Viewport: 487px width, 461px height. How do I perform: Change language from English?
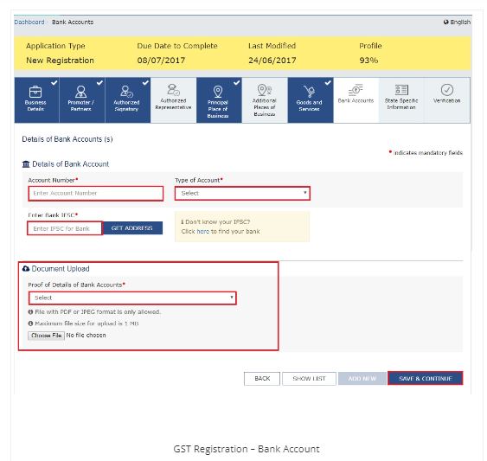pos(460,22)
